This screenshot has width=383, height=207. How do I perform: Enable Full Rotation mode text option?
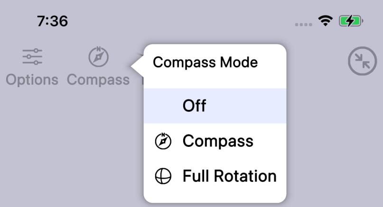[229, 176]
